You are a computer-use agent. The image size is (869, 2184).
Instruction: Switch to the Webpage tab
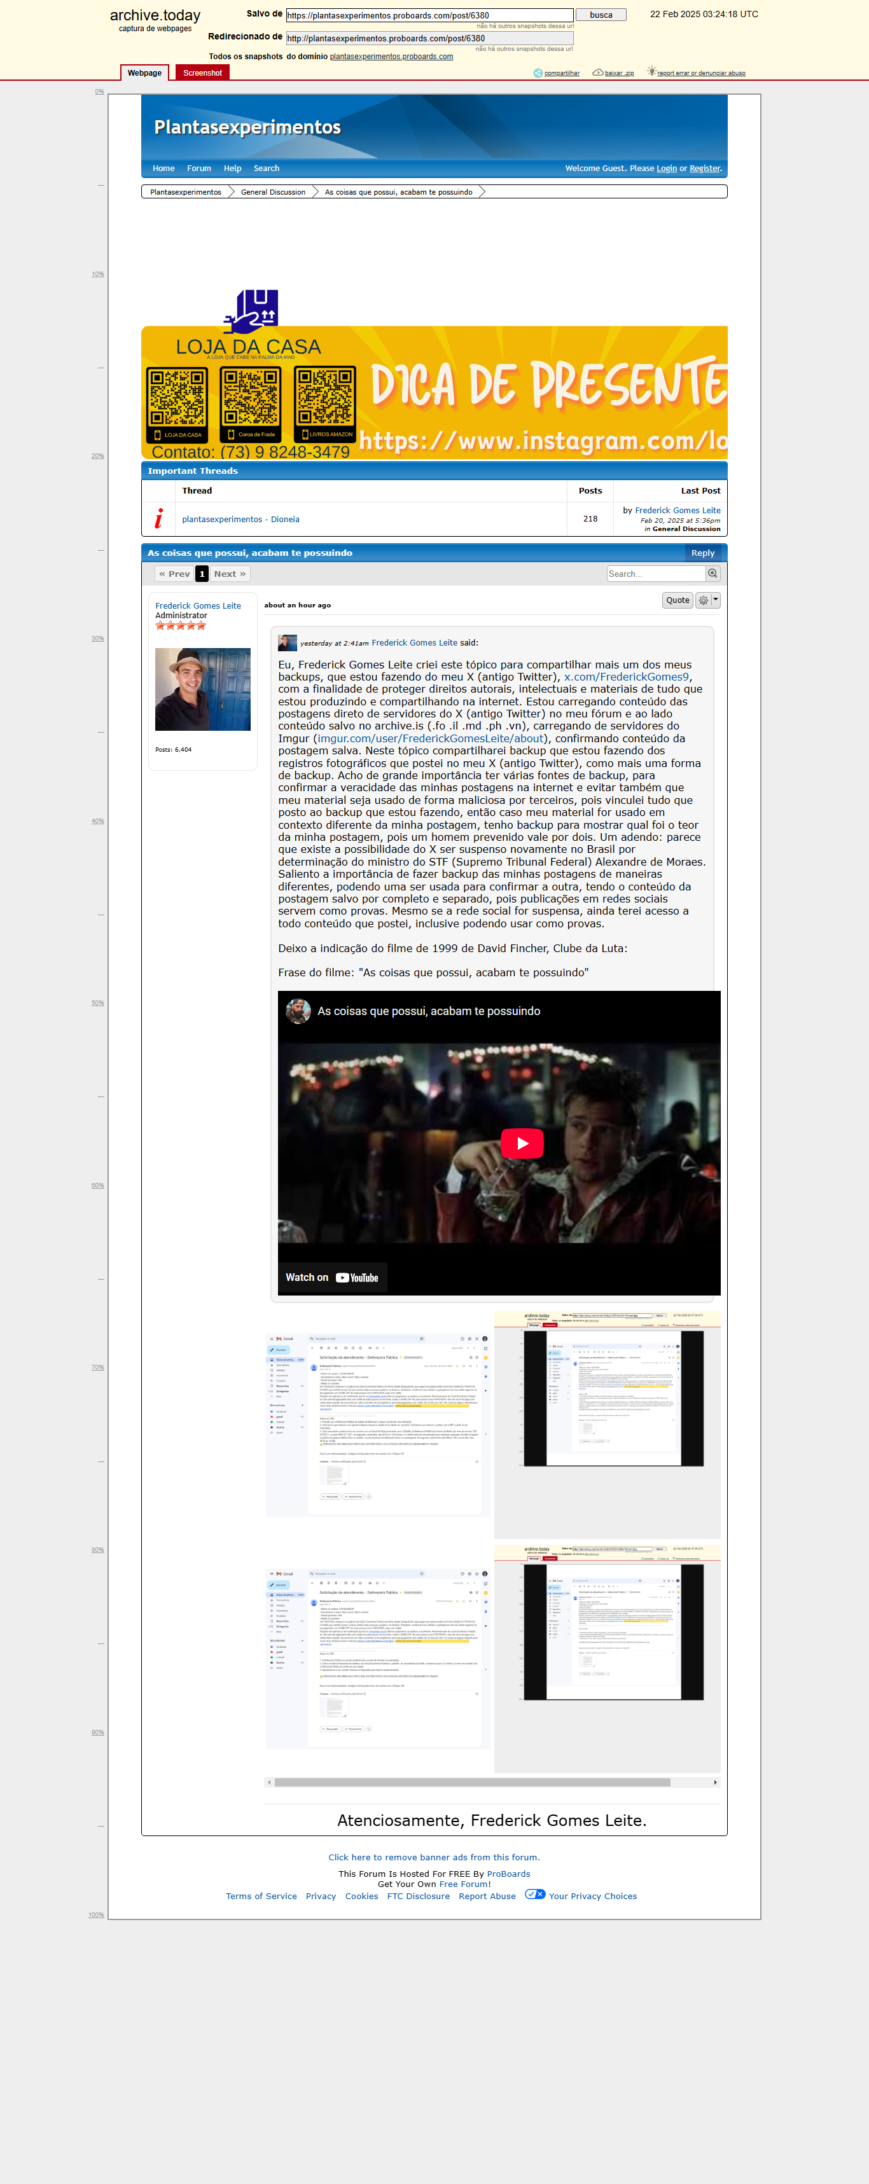coord(145,73)
